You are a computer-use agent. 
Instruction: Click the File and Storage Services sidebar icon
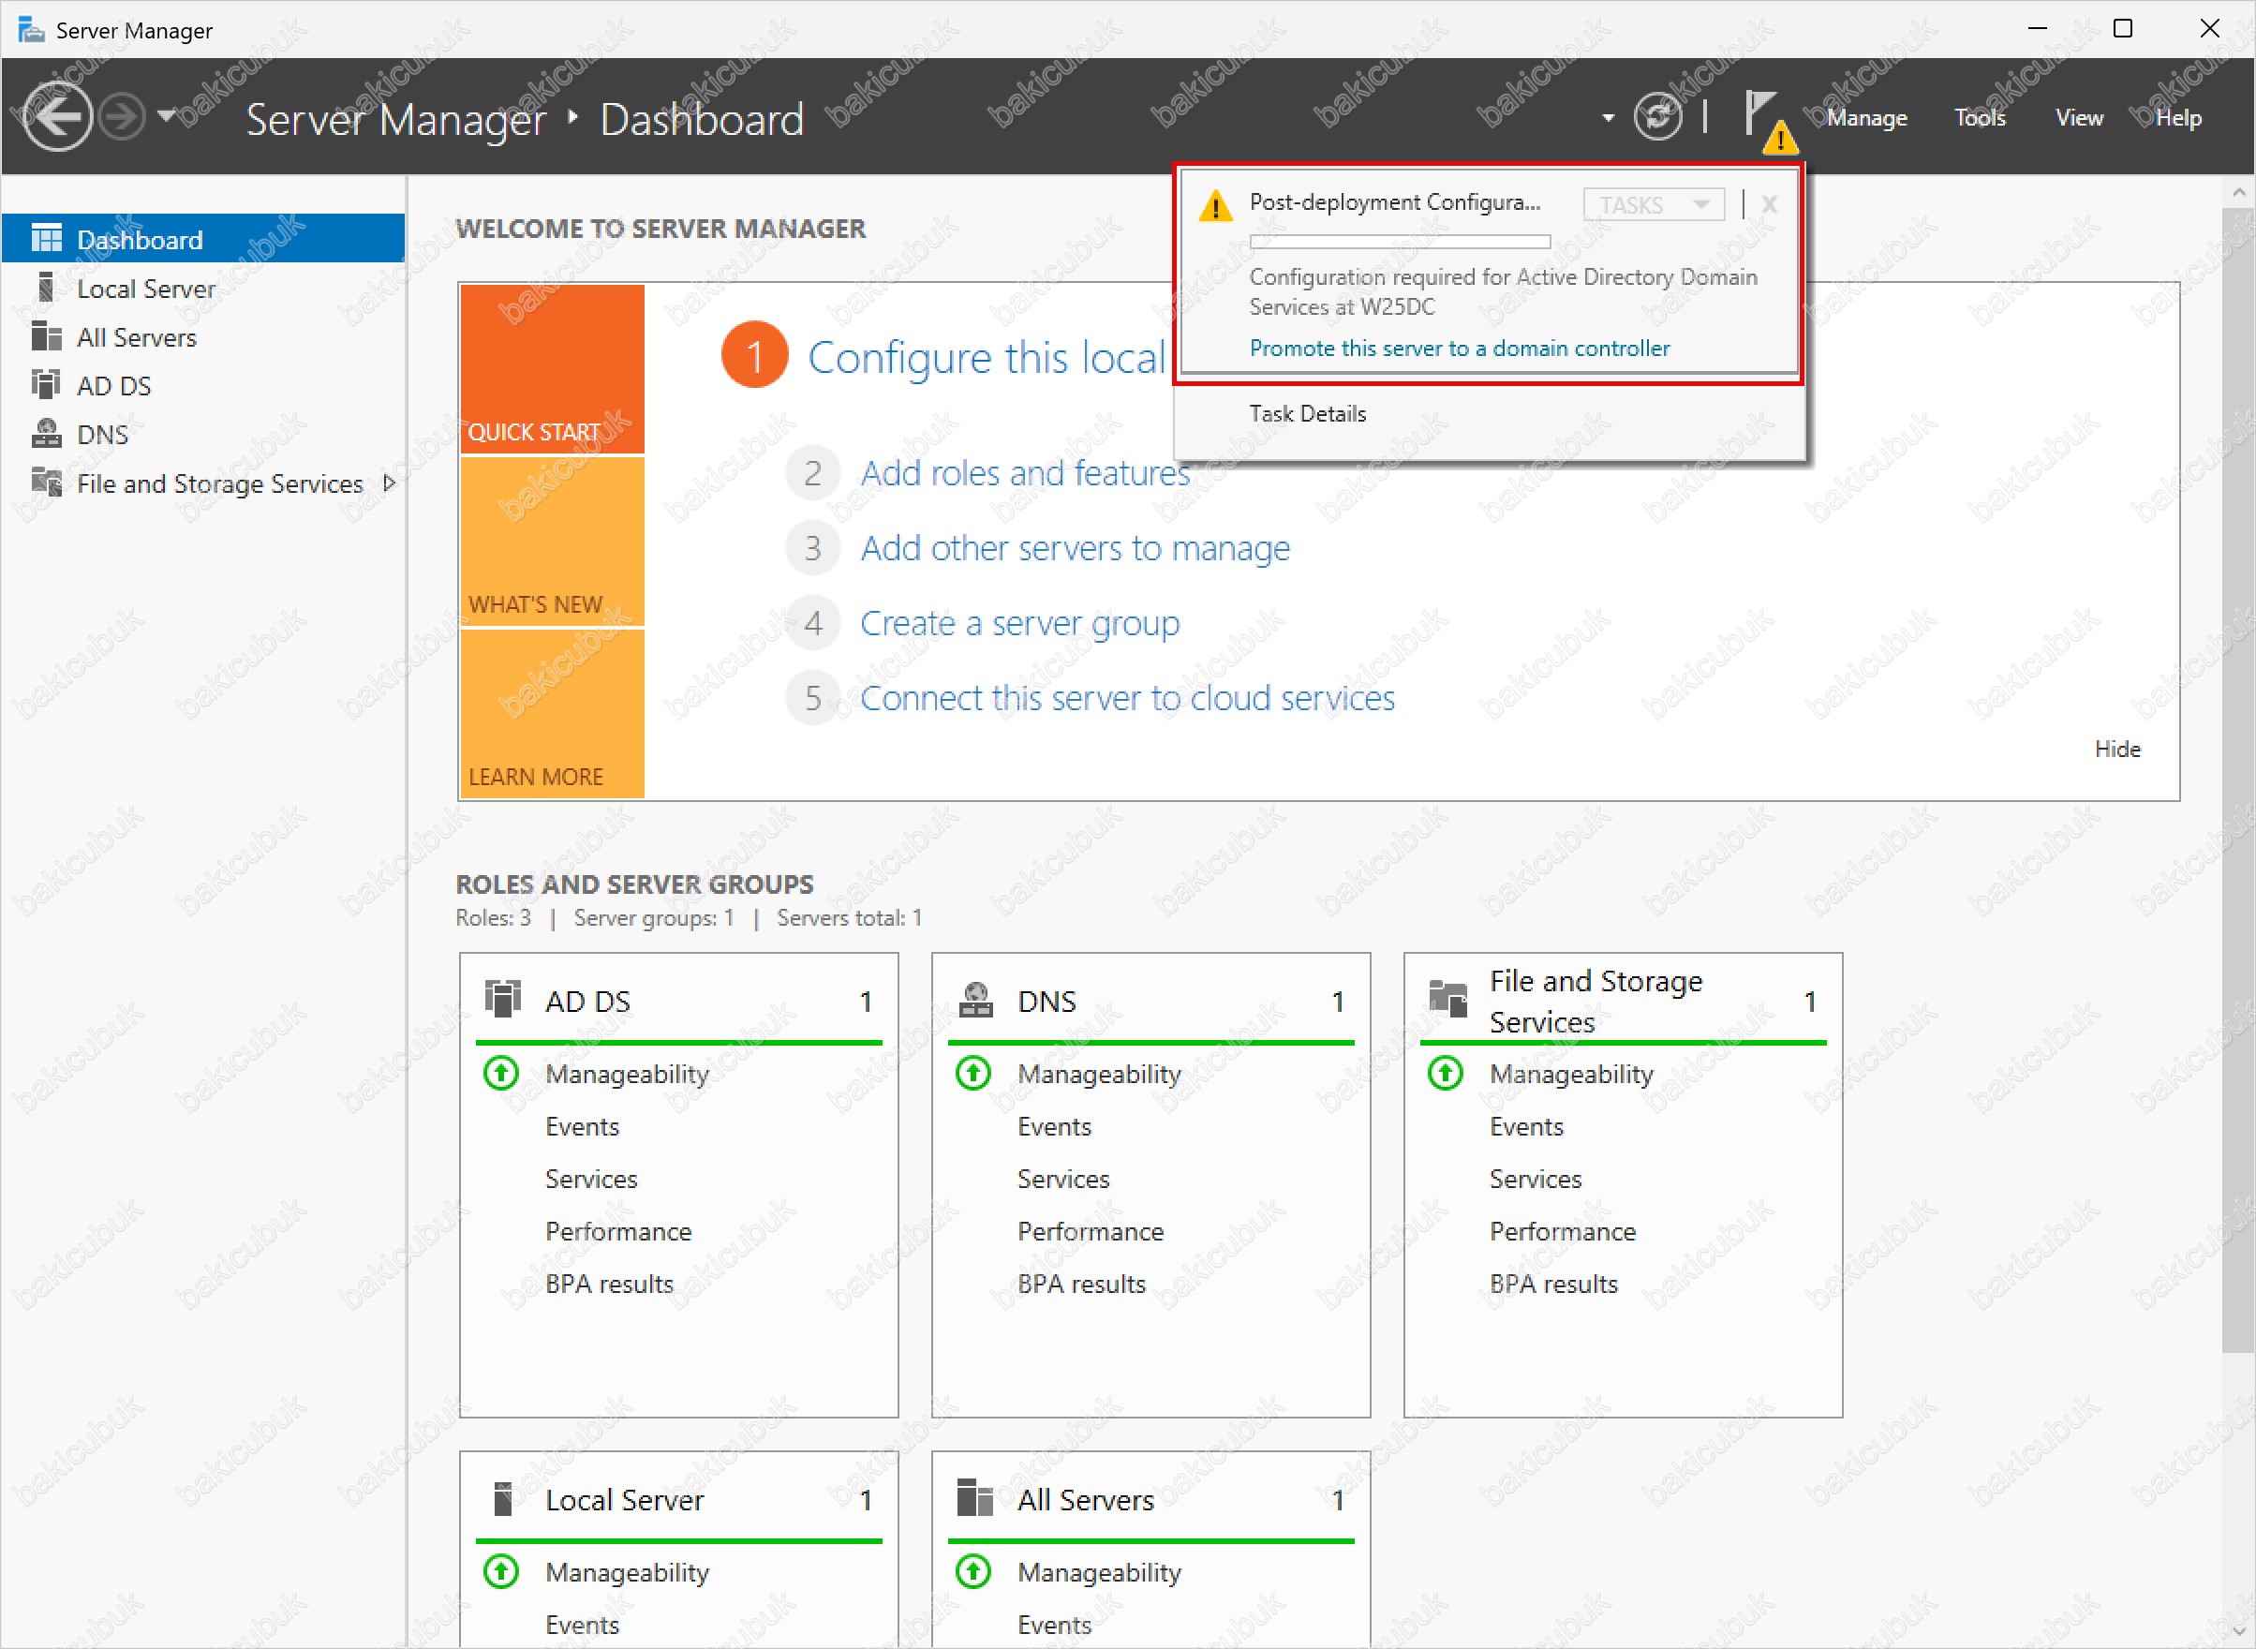tap(46, 483)
